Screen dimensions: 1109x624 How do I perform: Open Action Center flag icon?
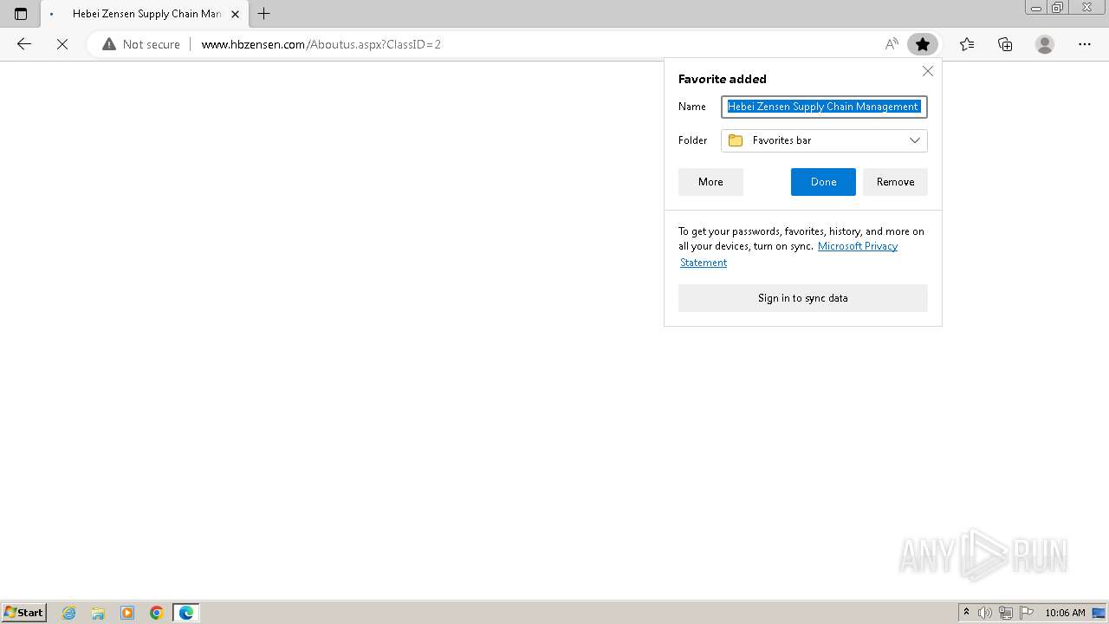pyautogui.click(x=1027, y=613)
